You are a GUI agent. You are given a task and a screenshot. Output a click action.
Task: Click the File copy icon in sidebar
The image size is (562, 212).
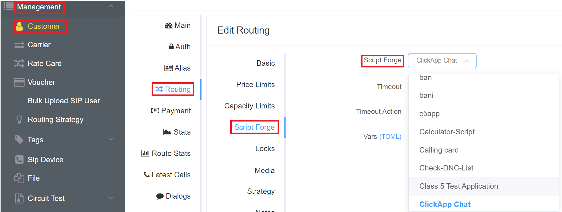[x=19, y=178]
